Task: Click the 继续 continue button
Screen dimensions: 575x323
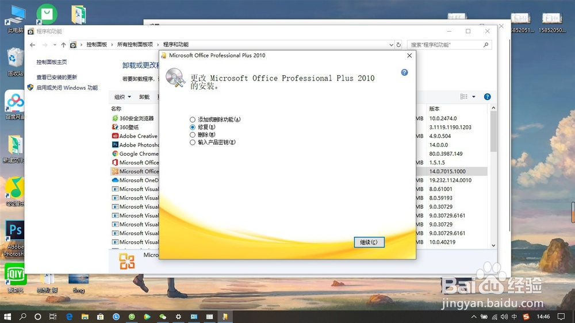Action: (369, 242)
